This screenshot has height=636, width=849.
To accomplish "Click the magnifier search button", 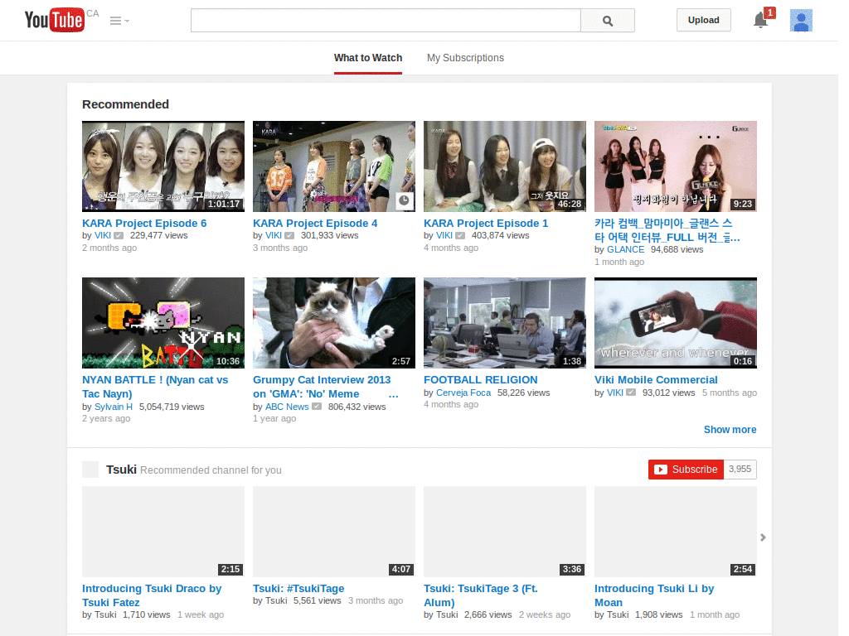I will [608, 21].
